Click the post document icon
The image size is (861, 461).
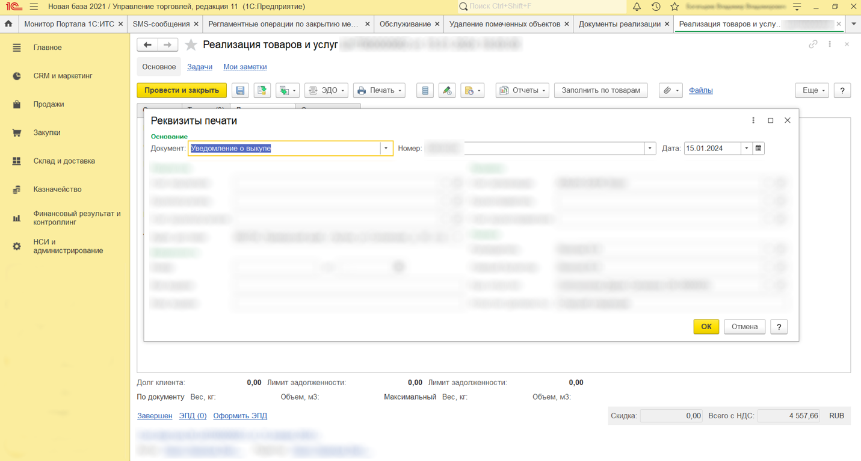262,90
